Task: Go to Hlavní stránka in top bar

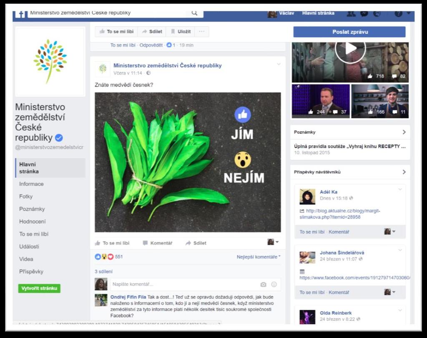Action: tap(318, 13)
